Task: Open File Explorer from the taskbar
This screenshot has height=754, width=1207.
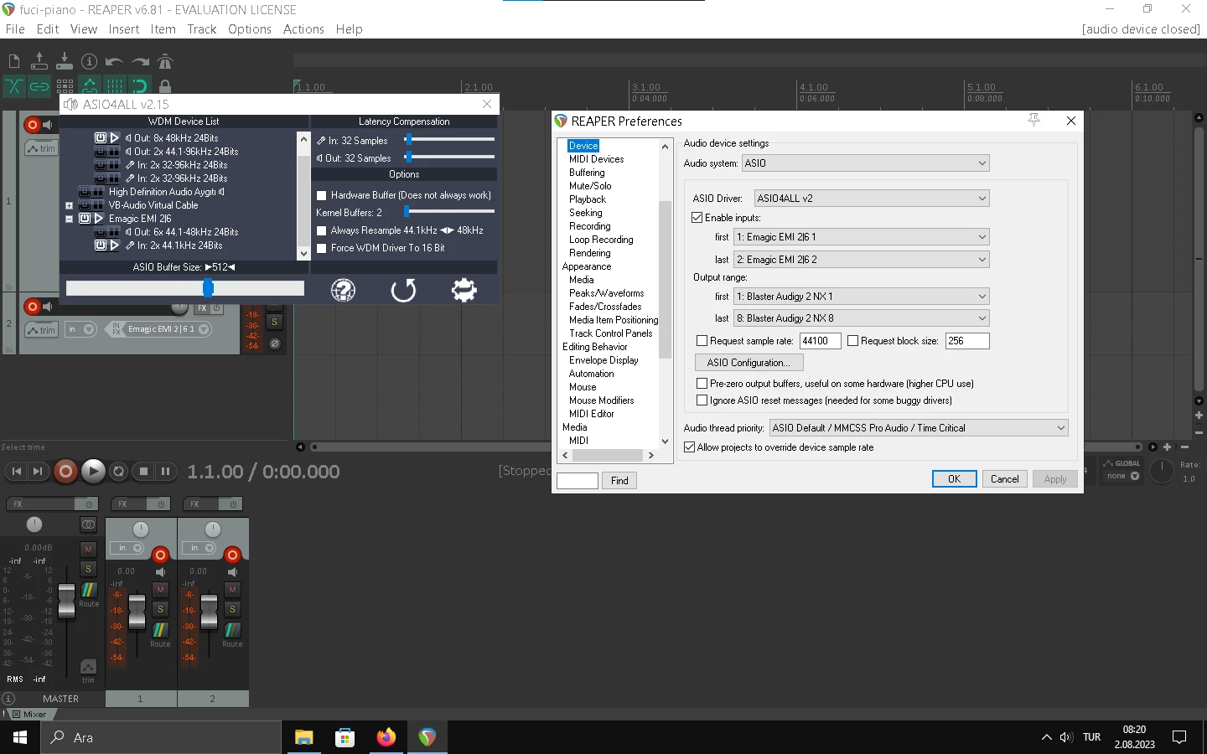Action: [x=303, y=737]
